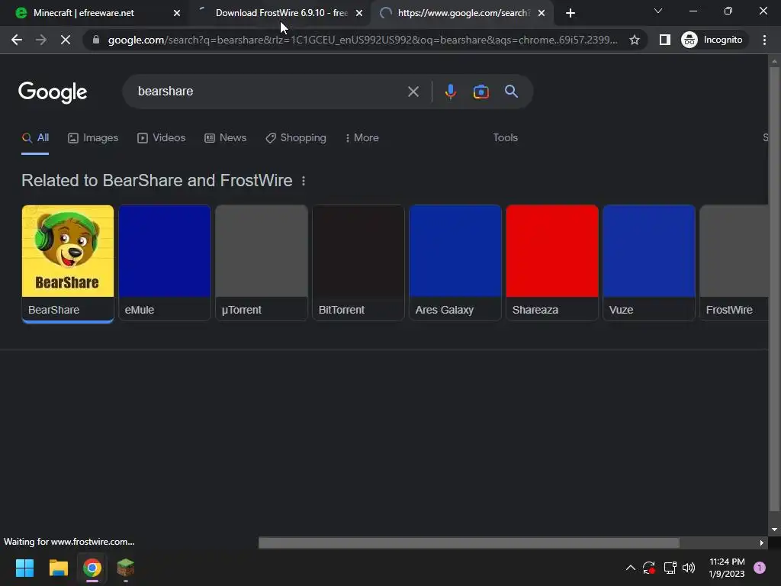Open File Explorer from taskbar
Screen dimensions: 781x586
[58, 568]
